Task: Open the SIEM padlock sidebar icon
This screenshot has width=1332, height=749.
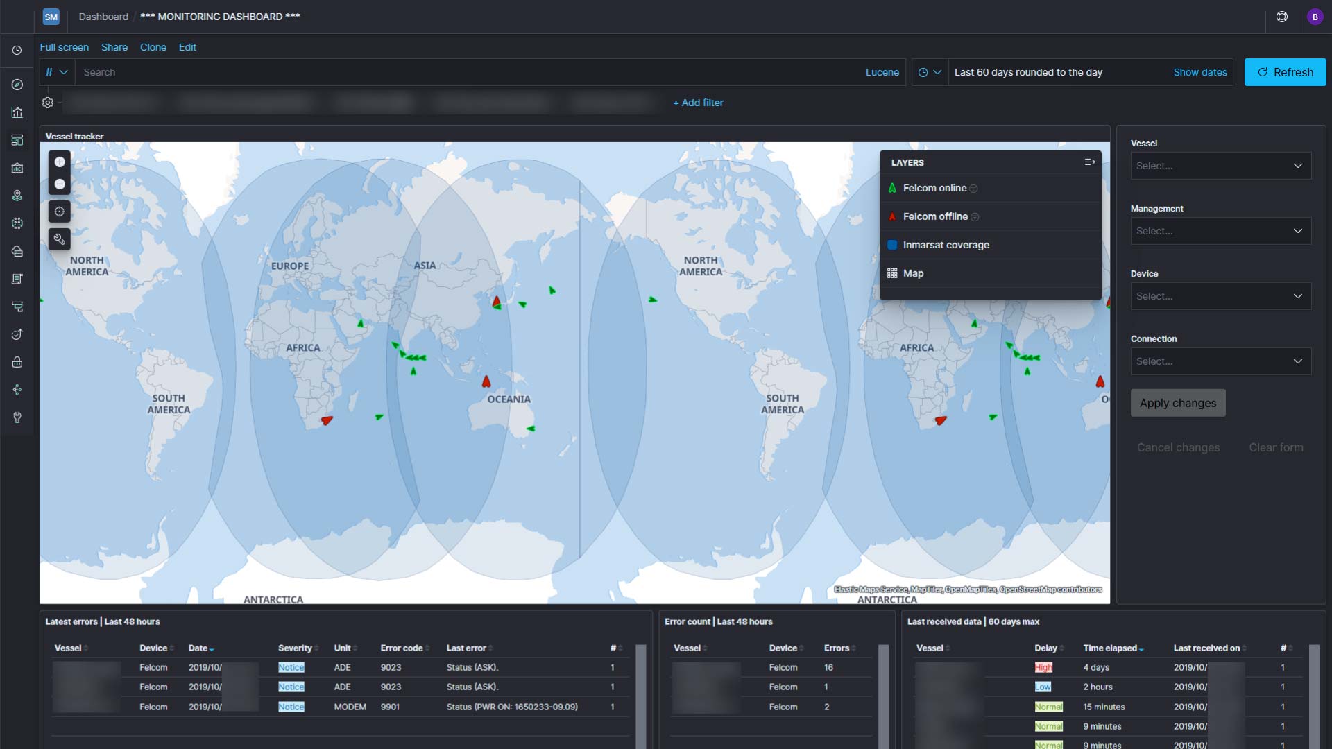Action: click(17, 362)
